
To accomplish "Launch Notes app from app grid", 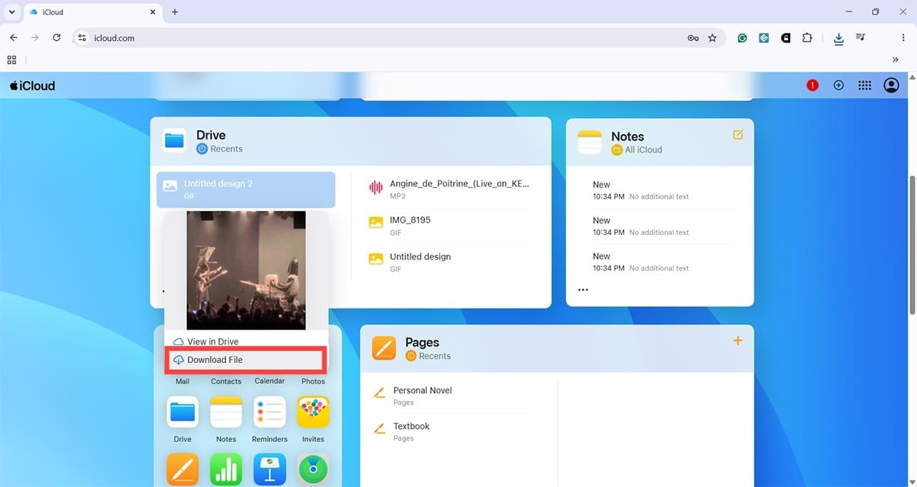I will [226, 413].
